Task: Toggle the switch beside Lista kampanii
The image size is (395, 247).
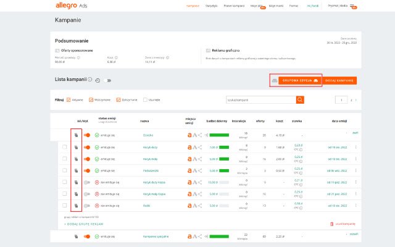Action: (x=108, y=81)
